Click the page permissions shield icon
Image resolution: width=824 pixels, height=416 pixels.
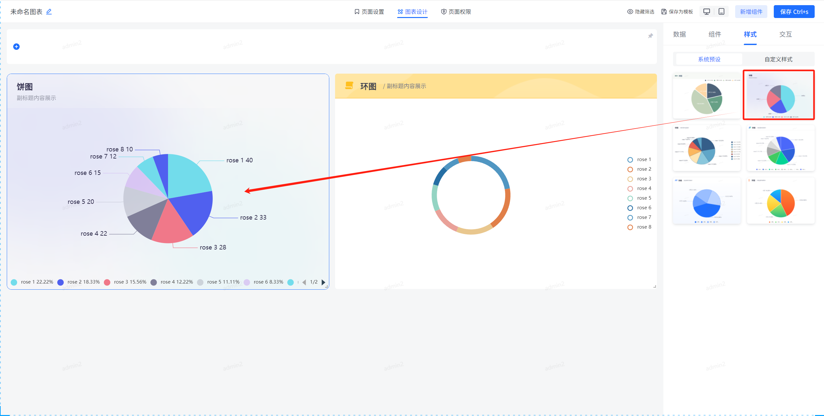(444, 12)
